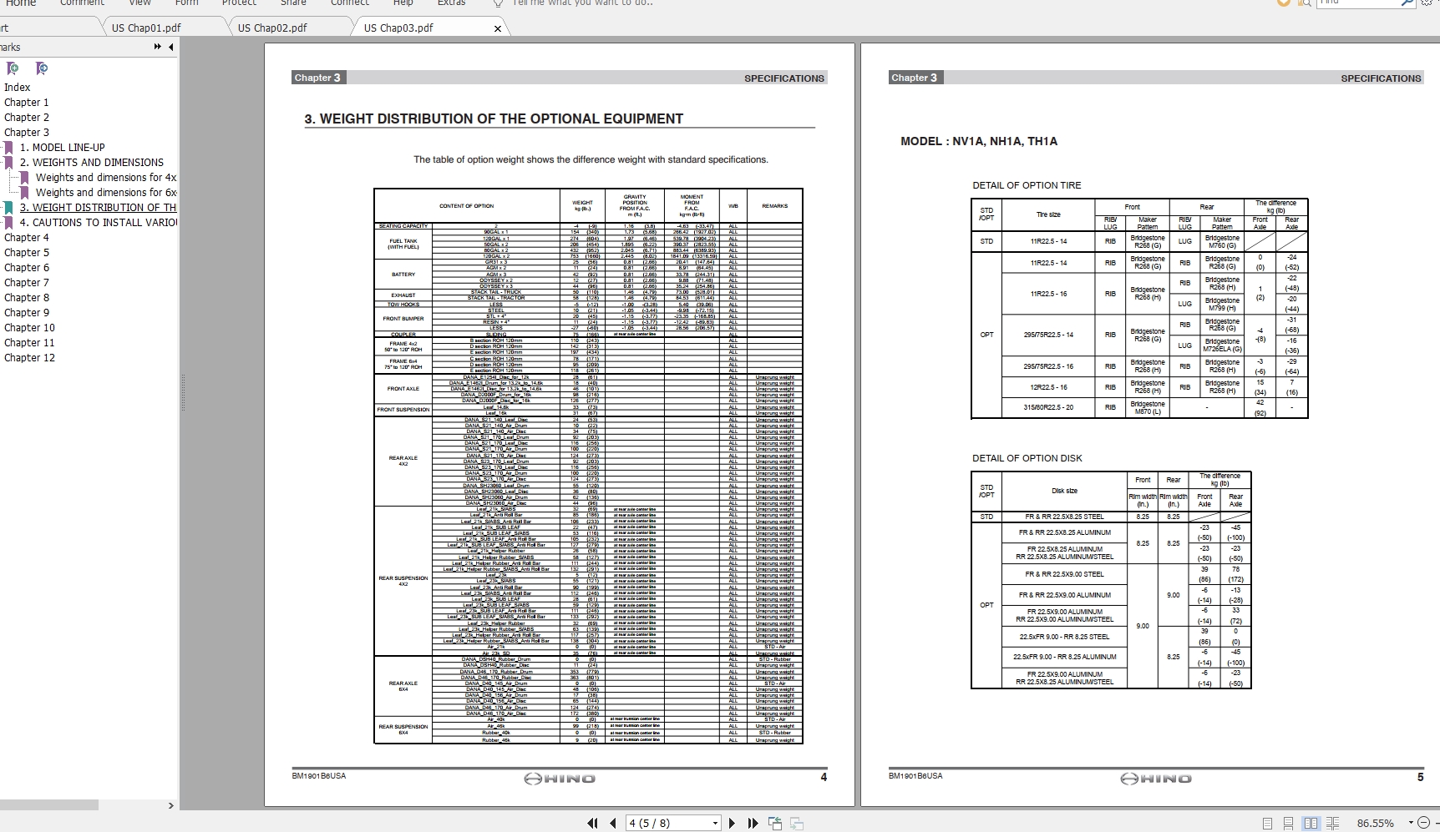Go to 2. WEIGHTS AND DIMENSIONS bookmark
This screenshot has width=1440, height=832.
pyautogui.click(x=92, y=163)
